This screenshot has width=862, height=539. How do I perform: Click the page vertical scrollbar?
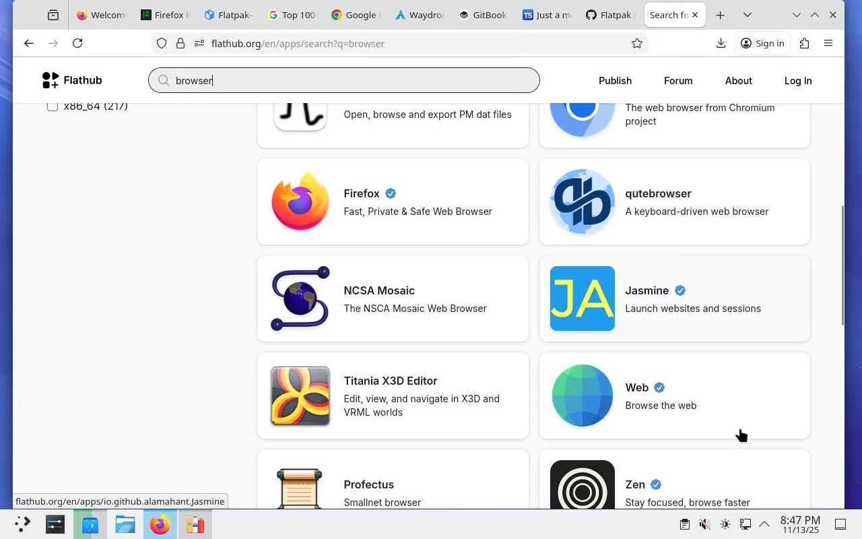841,264
